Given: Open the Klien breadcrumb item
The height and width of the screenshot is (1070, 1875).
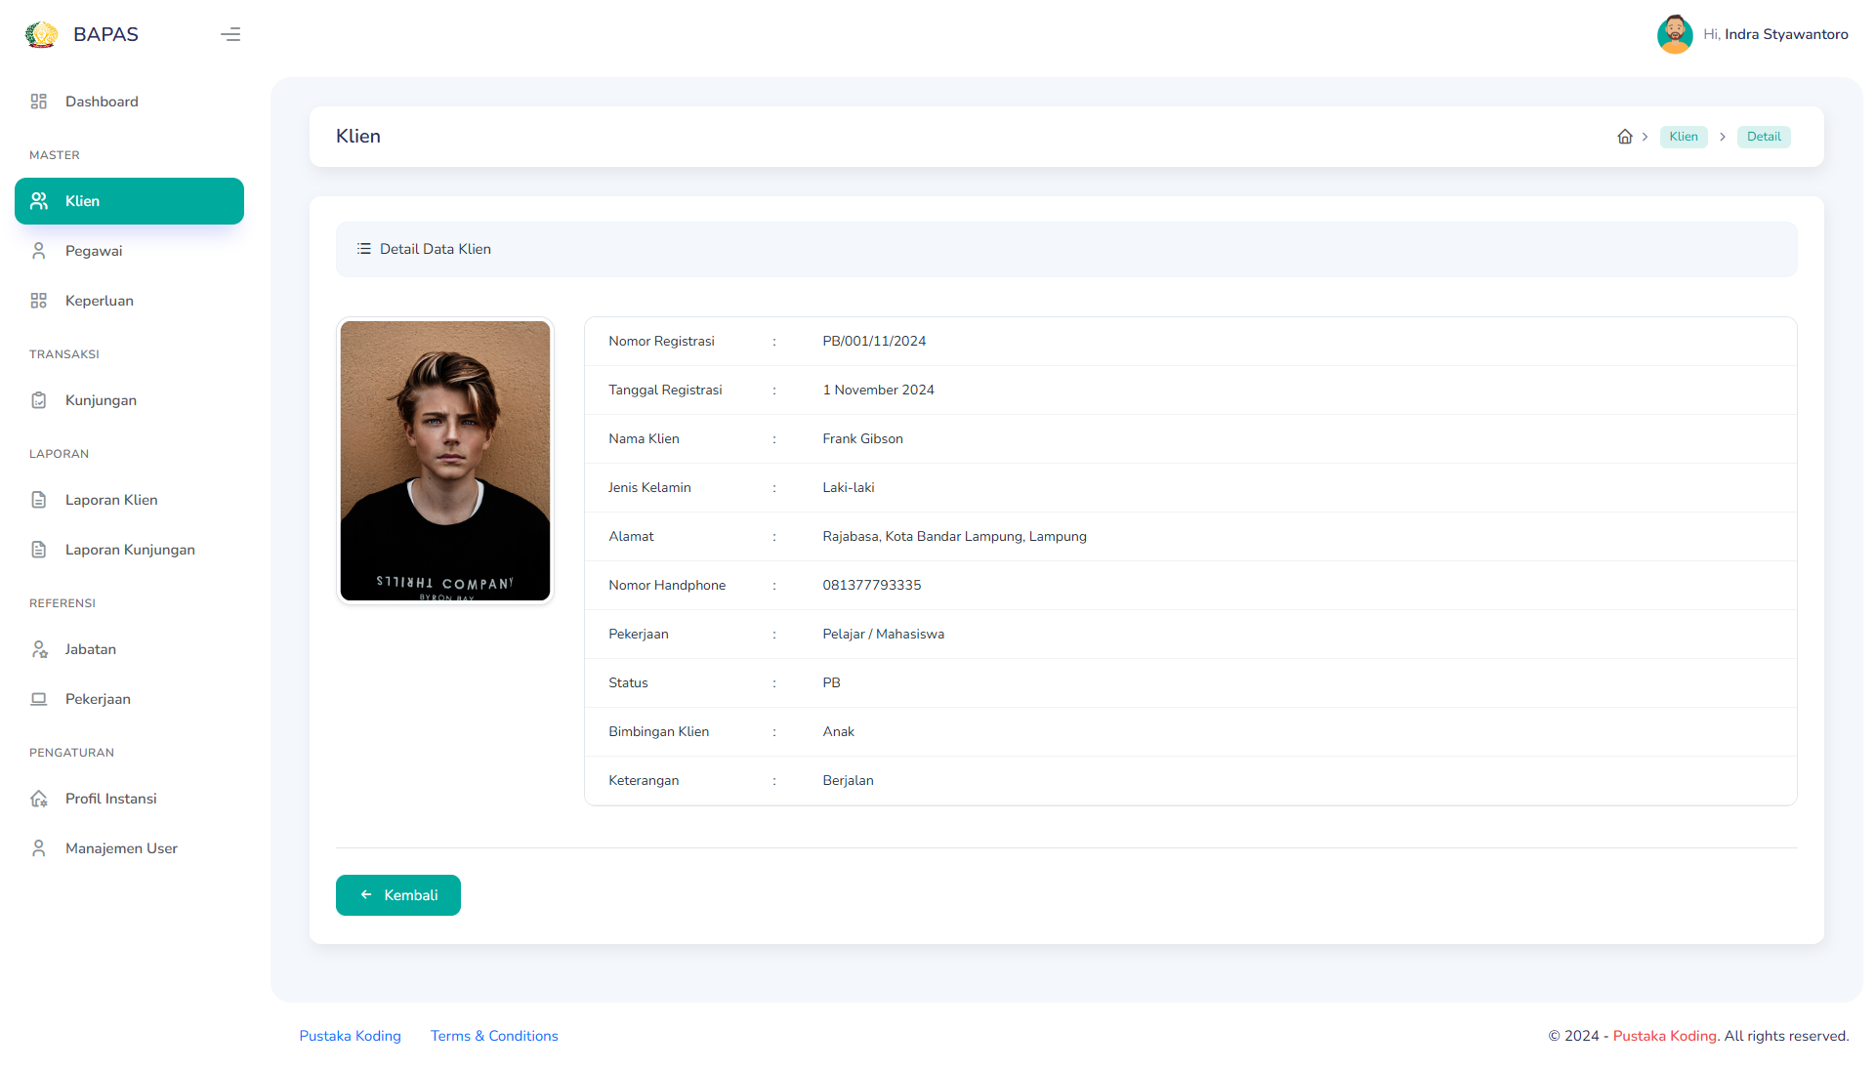Looking at the screenshot, I should pyautogui.click(x=1683, y=137).
